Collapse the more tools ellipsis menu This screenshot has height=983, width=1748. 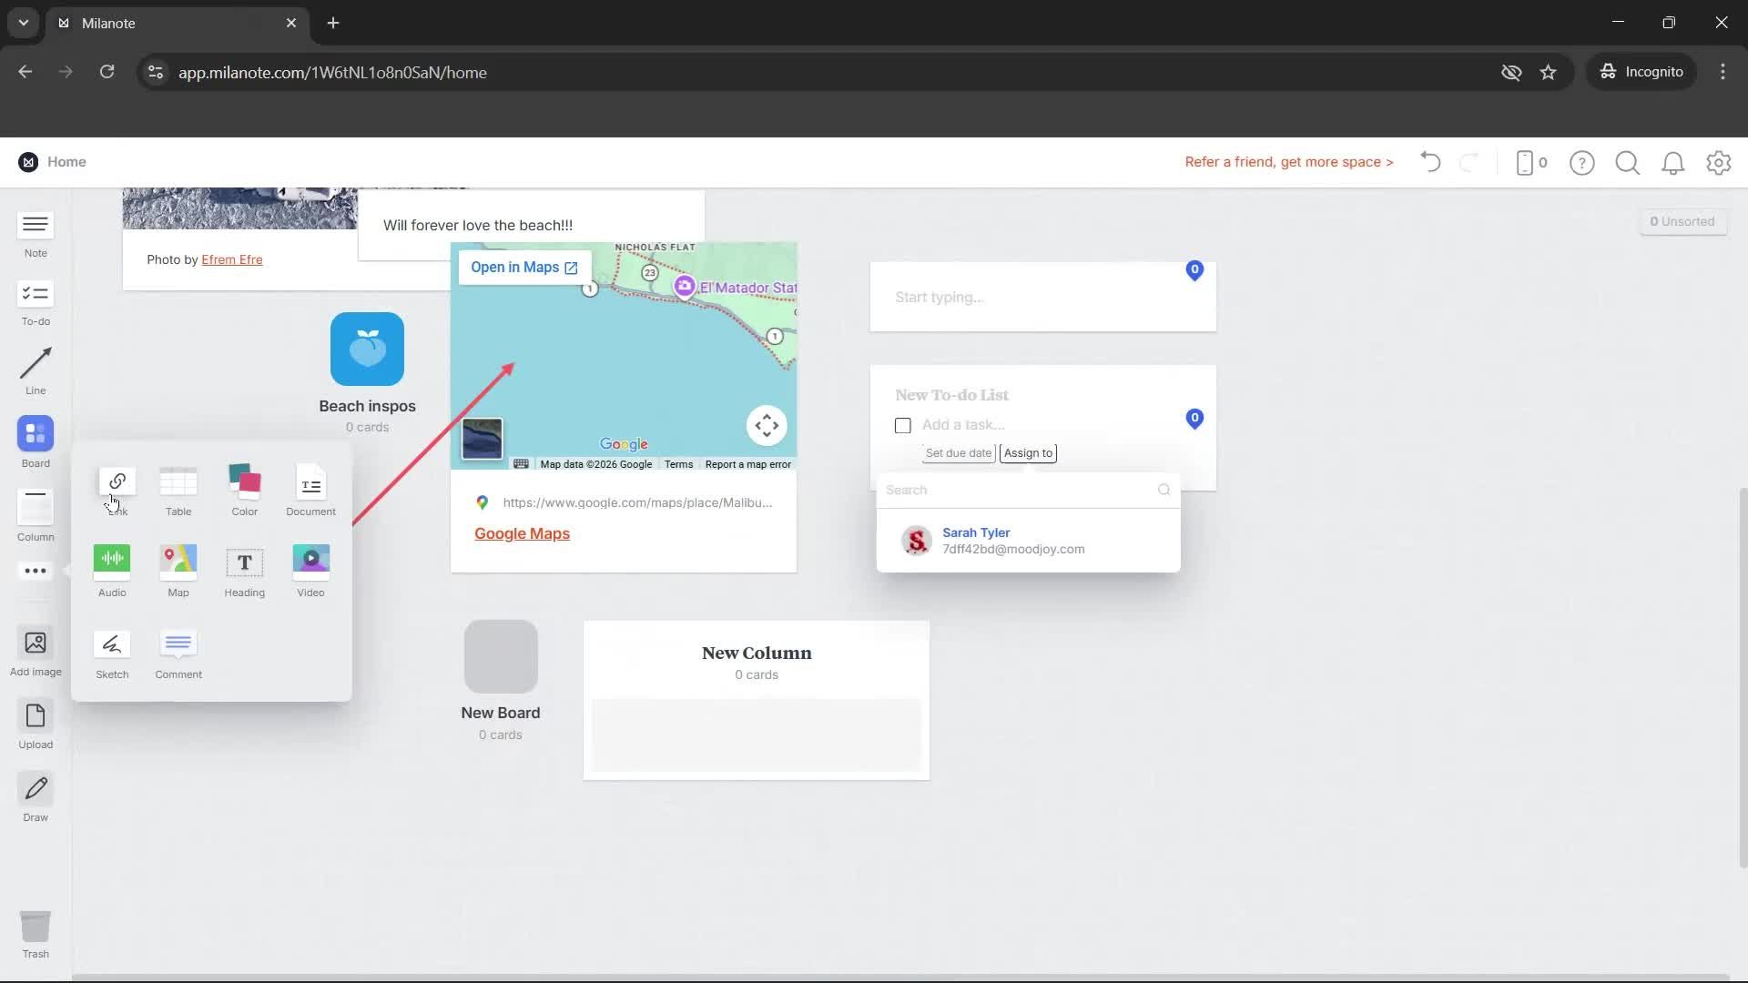coord(36,571)
